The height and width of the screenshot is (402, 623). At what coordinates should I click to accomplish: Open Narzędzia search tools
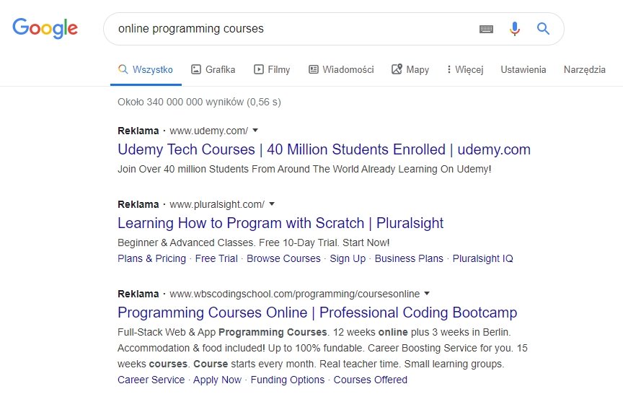[585, 69]
